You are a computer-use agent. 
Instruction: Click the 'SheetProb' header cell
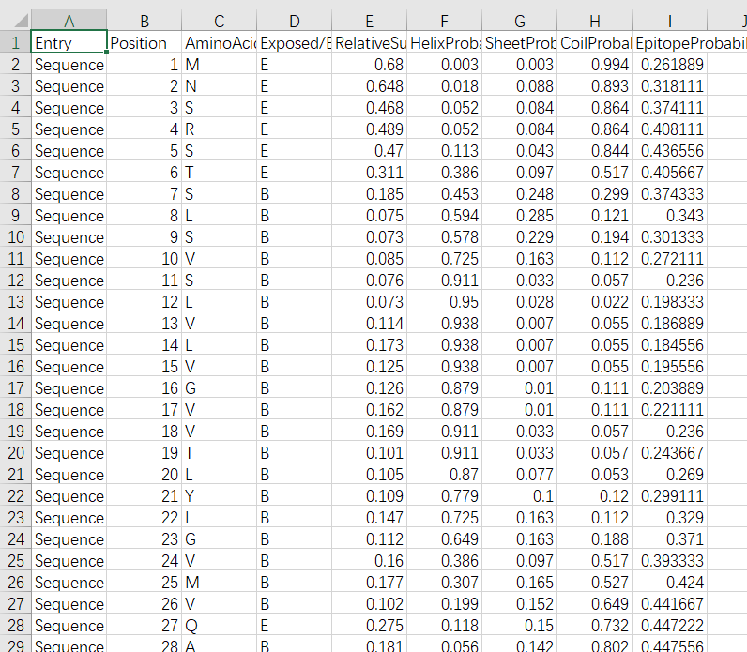pyautogui.click(x=519, y=43)
